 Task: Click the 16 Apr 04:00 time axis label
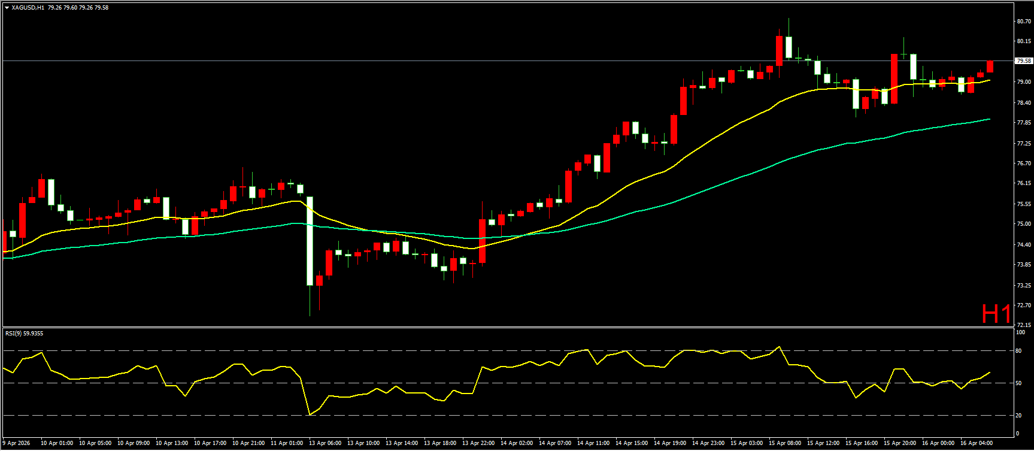click(976, 443)
